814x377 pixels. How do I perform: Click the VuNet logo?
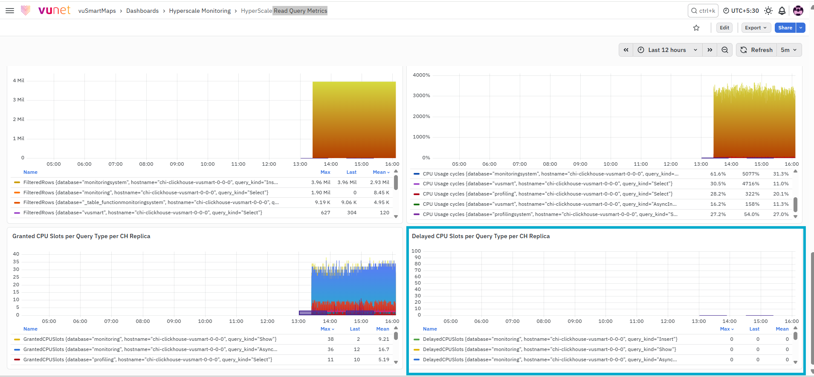[x=46, y=10]
